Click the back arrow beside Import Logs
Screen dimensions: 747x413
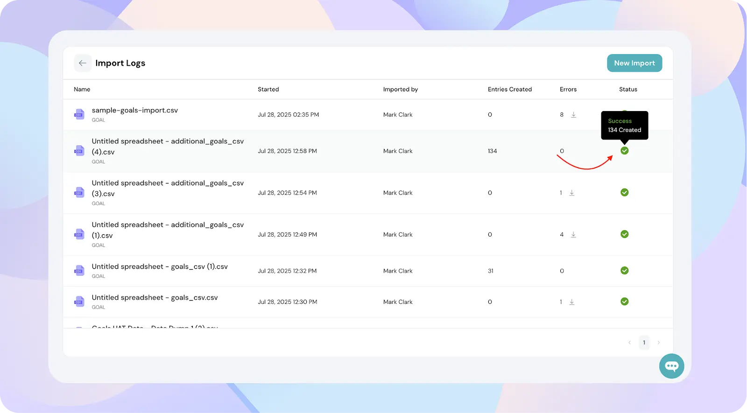(x=83, y=63)
